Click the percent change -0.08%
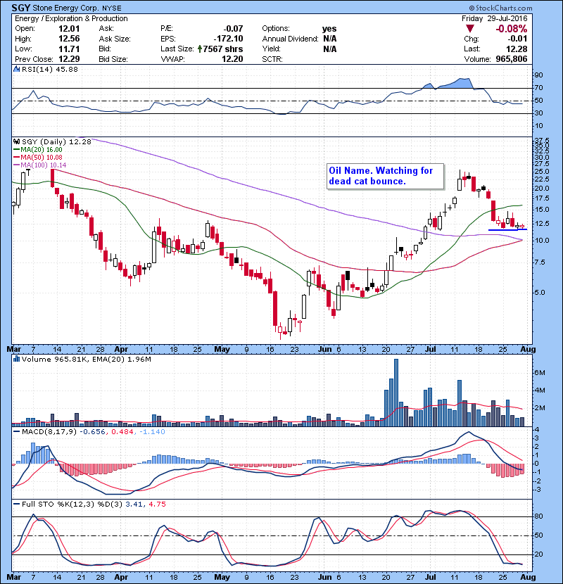This screenshot has height=584, width=563. [x=511, y=29]
